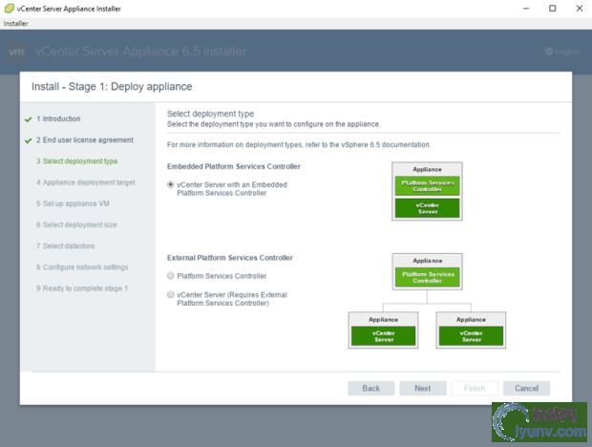Click the 'Select deployment type' page heading
Image resolution: width=592 pixels, height=447 pixels.
coord(210,114)
